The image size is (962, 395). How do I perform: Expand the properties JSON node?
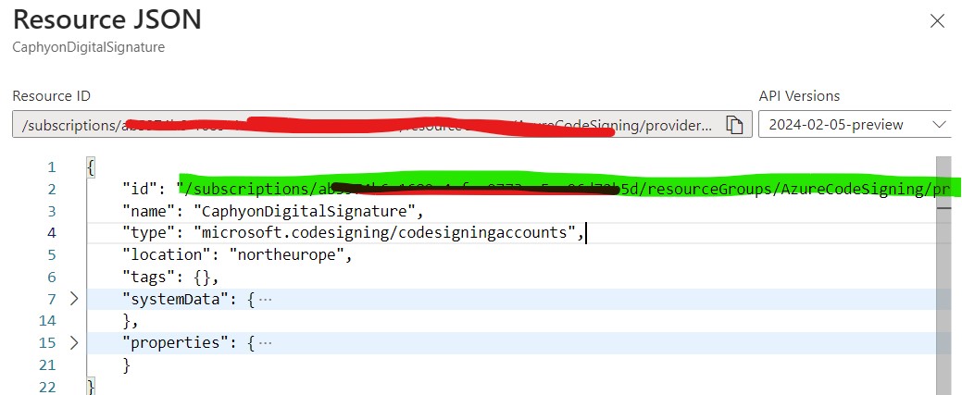pyautogui.click(x=73, y=342)
